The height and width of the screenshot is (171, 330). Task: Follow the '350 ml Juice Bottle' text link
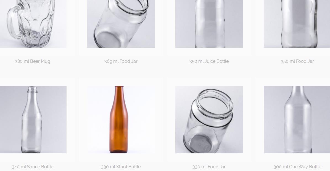click(x=209, y=61)
